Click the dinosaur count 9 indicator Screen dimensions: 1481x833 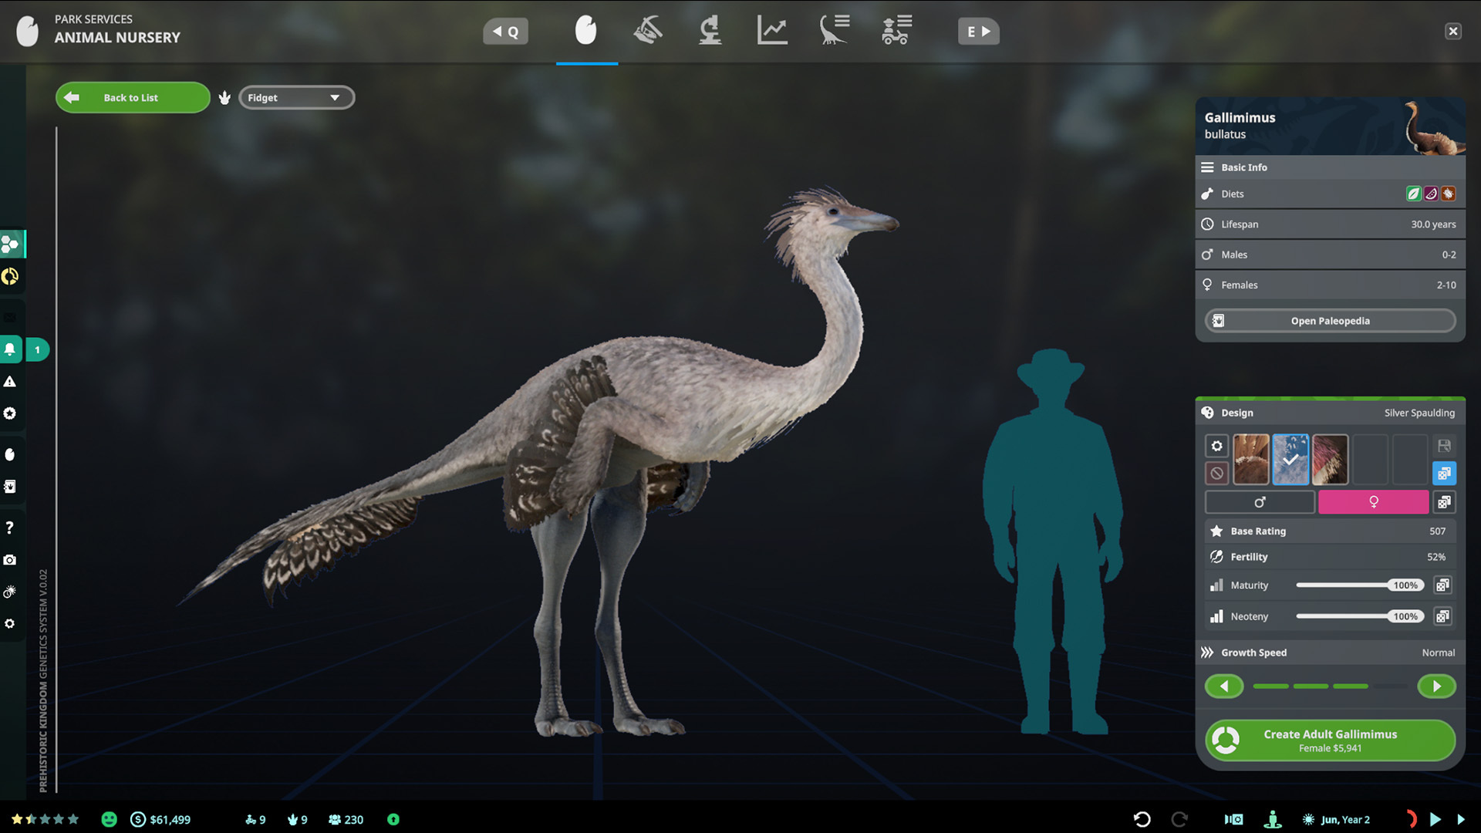click(x=297, y=820)
